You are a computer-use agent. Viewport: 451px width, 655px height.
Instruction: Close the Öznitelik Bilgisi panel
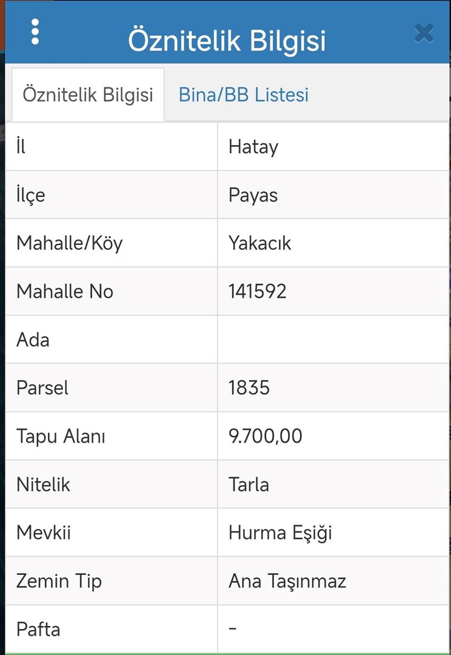[424, 33]
